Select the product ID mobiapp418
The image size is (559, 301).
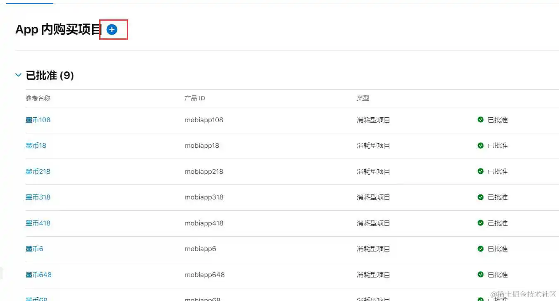[204, 223]
